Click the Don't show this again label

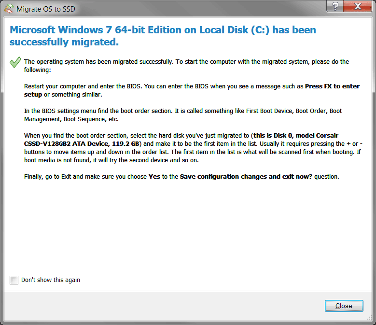pos(51,280)
